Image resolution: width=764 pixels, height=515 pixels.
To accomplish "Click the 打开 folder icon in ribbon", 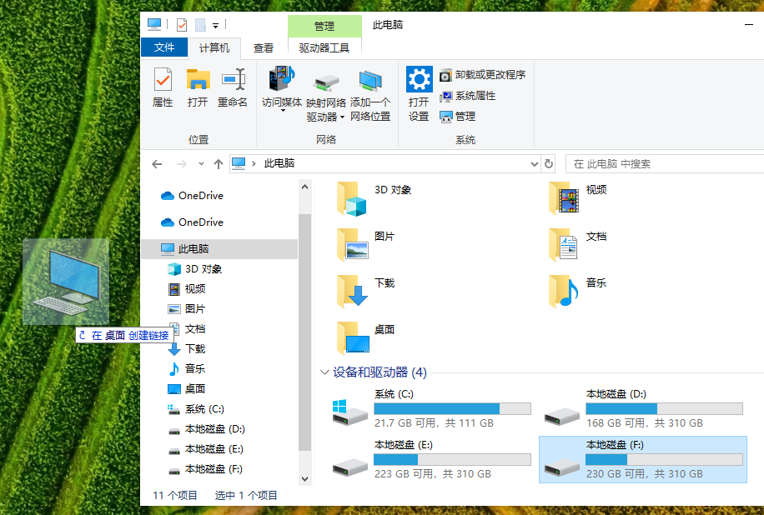I will pyautogui.click(x=198, y=79).
